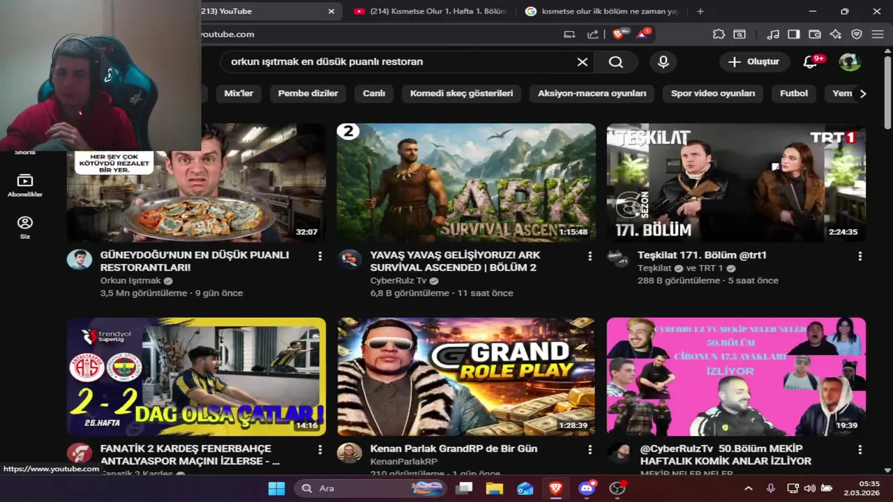893x502 pixels.
Task: Play the ARK Survival Ascended thumbnail
Action: (466, 183)
